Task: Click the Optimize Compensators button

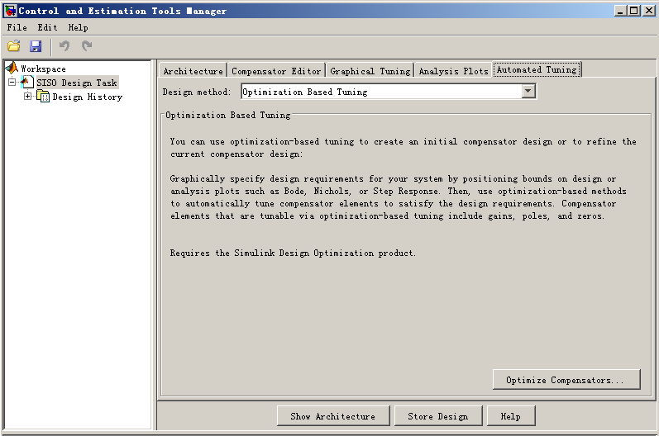Action: [x=566, y=380]
